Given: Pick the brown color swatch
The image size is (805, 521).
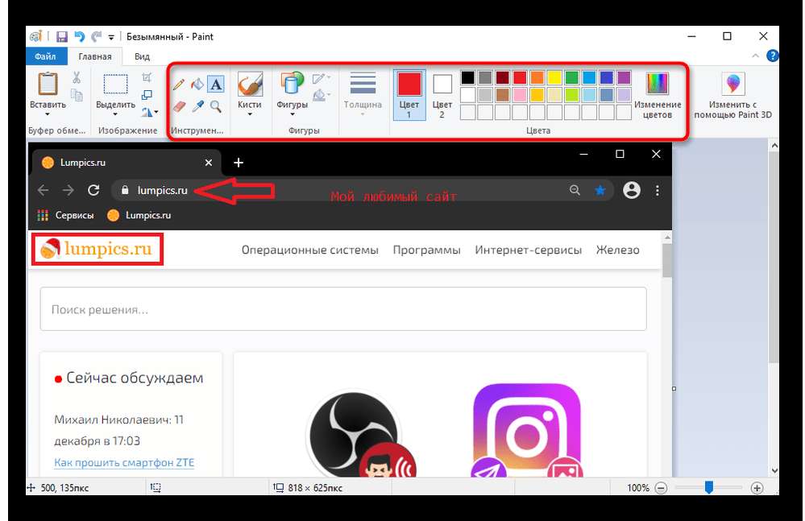Looking at the screenshot, I should (x=503, y=95).
